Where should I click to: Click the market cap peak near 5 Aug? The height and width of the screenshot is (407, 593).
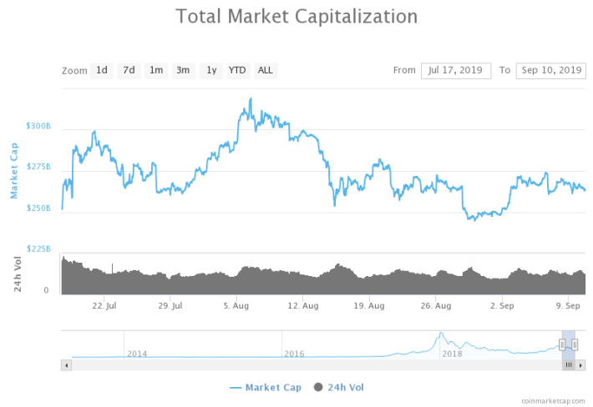point(251,99)
